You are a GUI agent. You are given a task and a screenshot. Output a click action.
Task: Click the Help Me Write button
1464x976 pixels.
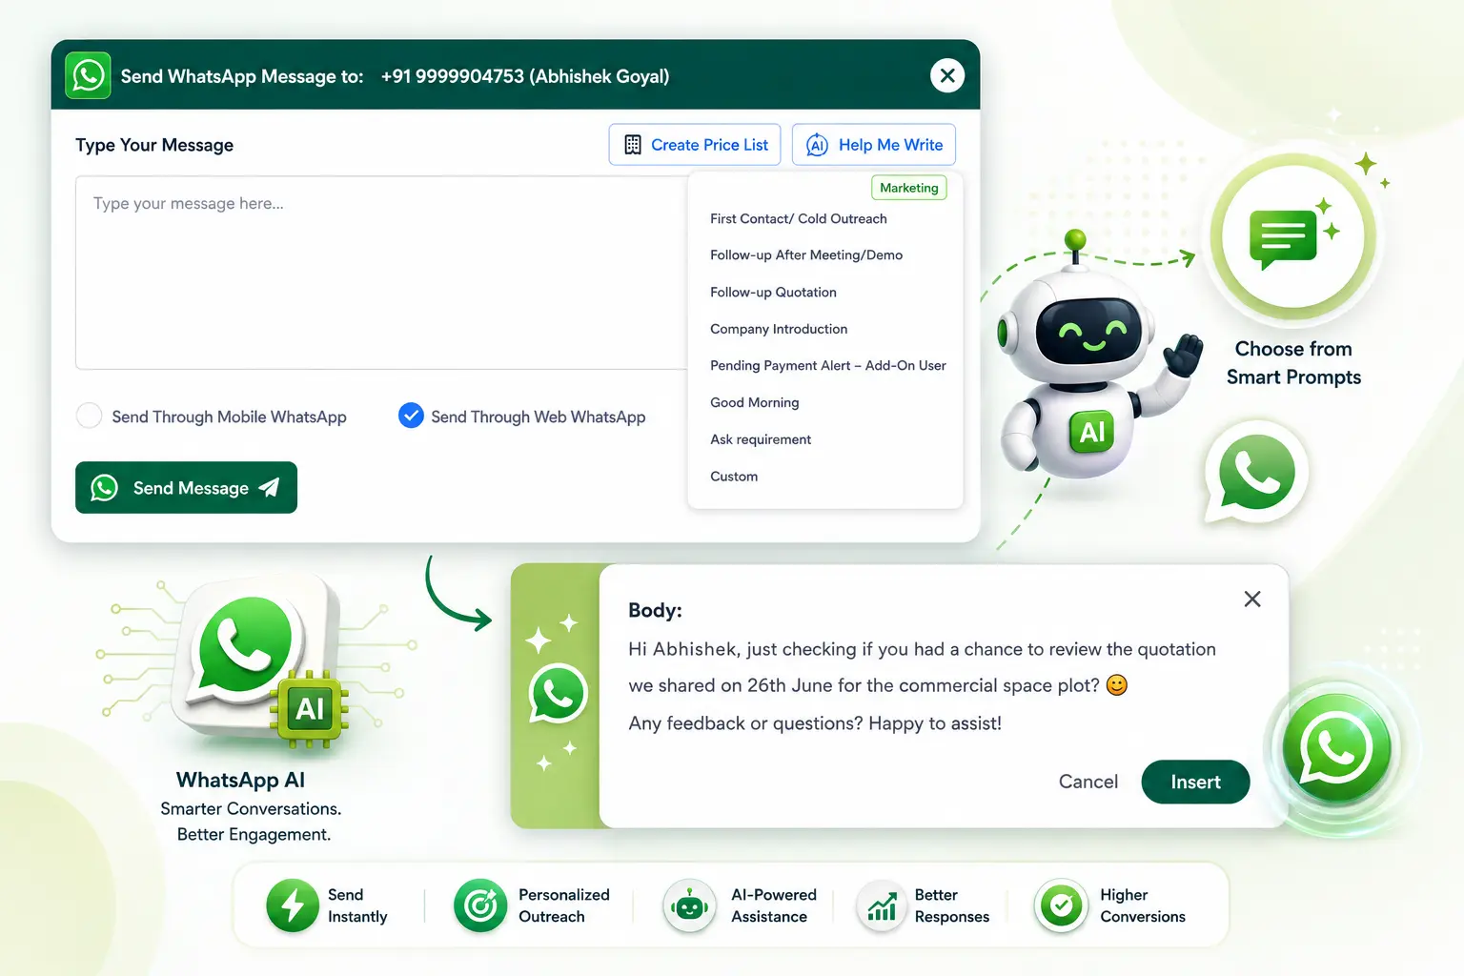point(874,145)
